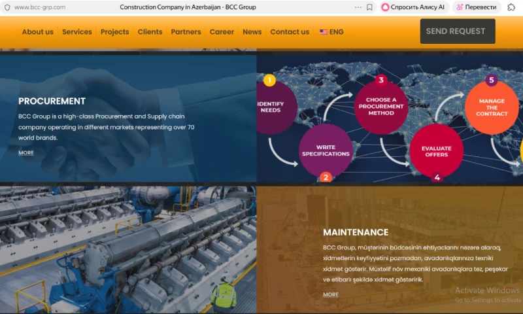Click the Procurement description paragraph text

pos(106,127)
